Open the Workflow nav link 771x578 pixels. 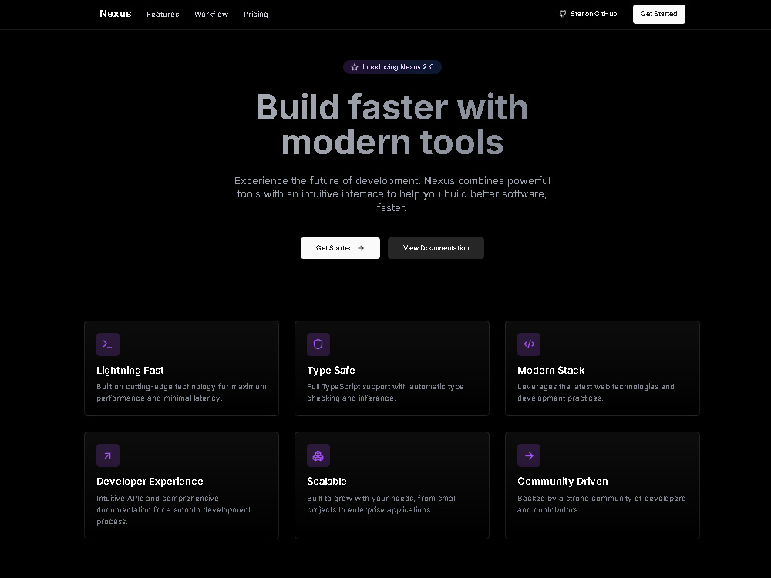[211, 14]
